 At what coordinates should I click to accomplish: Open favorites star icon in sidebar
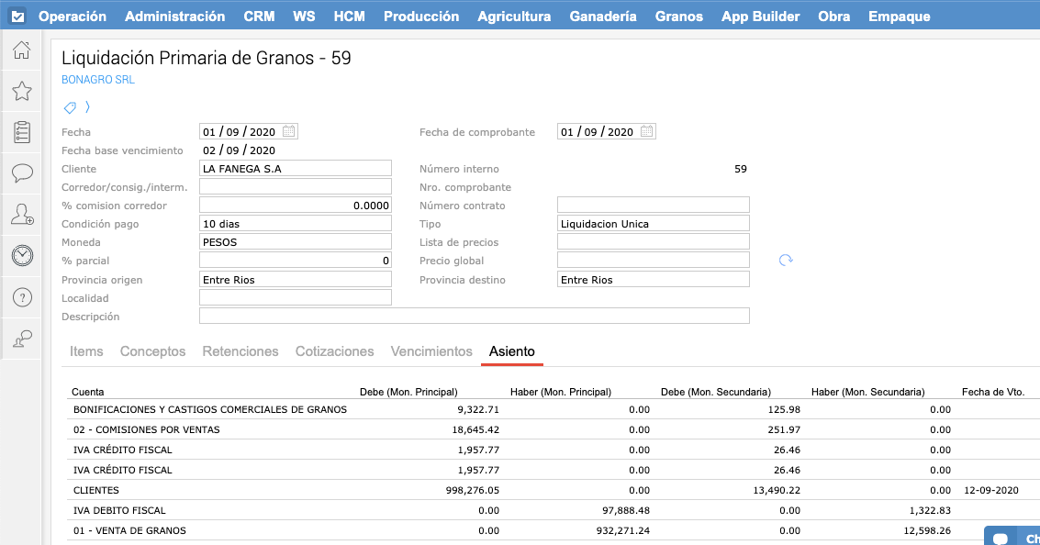click(x=22, y=91)
